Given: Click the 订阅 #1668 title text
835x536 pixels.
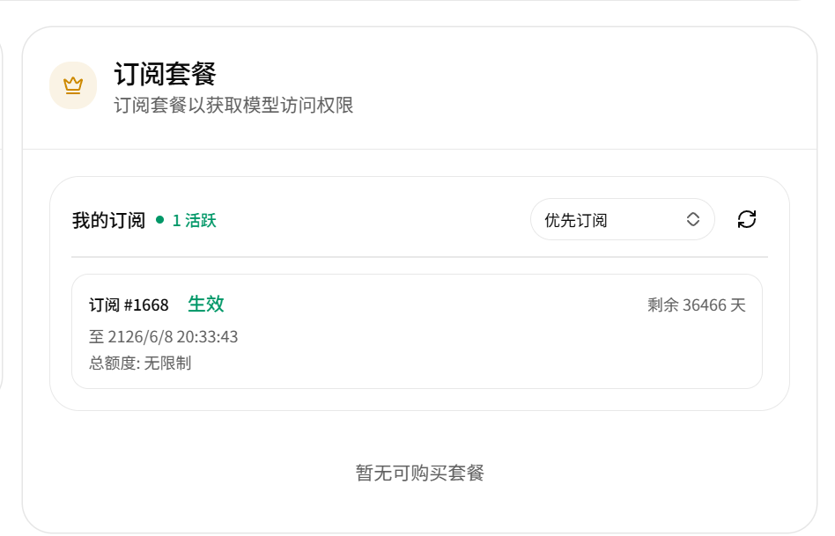Looking at the screenshot, I should click(x=129, y=305).
